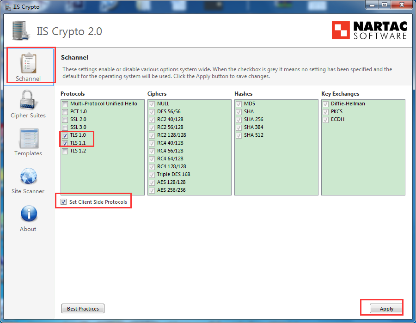Click the Hashes column heading
416x323 pixels.
pyautogui.click(x=243, y=94)
